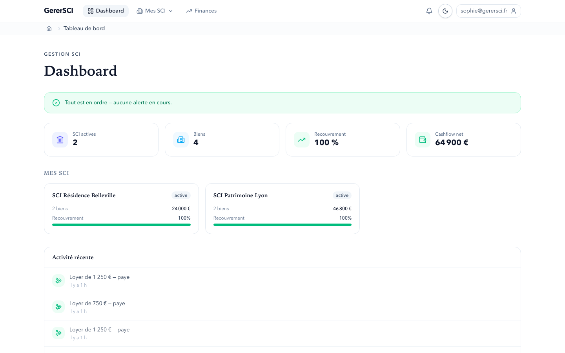Open the home breadcrumb icon
This screenshot has width=565, height=353.
tap(49, 29)
